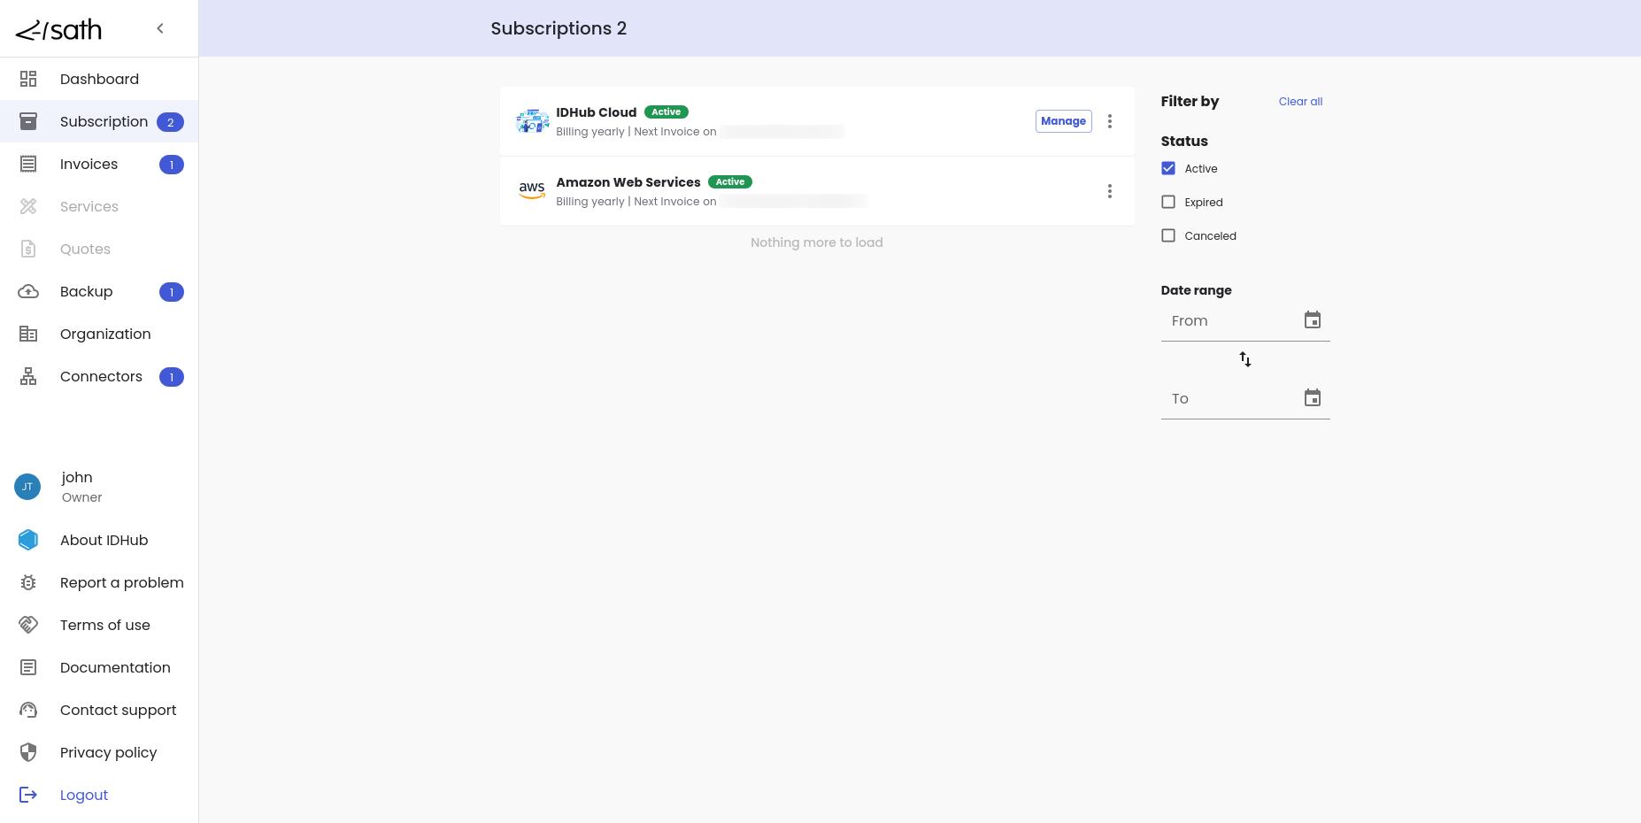Open the Amazon Web Services three-dot menu

(1109, 191)
